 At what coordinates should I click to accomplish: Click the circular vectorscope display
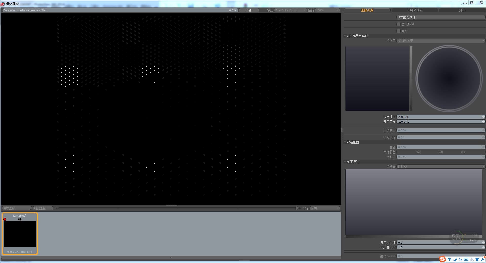pyautogui.click(x=449, y=78)
